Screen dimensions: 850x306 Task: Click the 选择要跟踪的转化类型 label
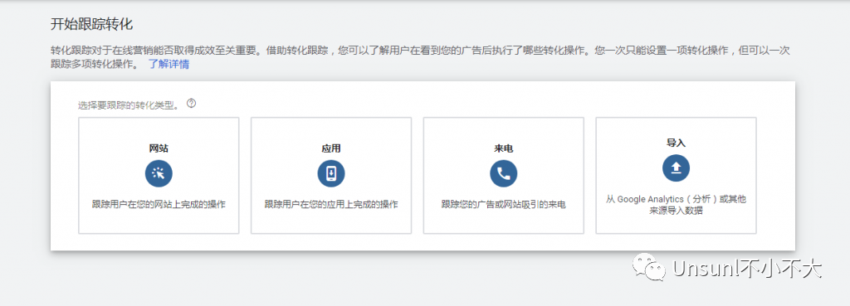pyautogui.click(x=129, y=104)
